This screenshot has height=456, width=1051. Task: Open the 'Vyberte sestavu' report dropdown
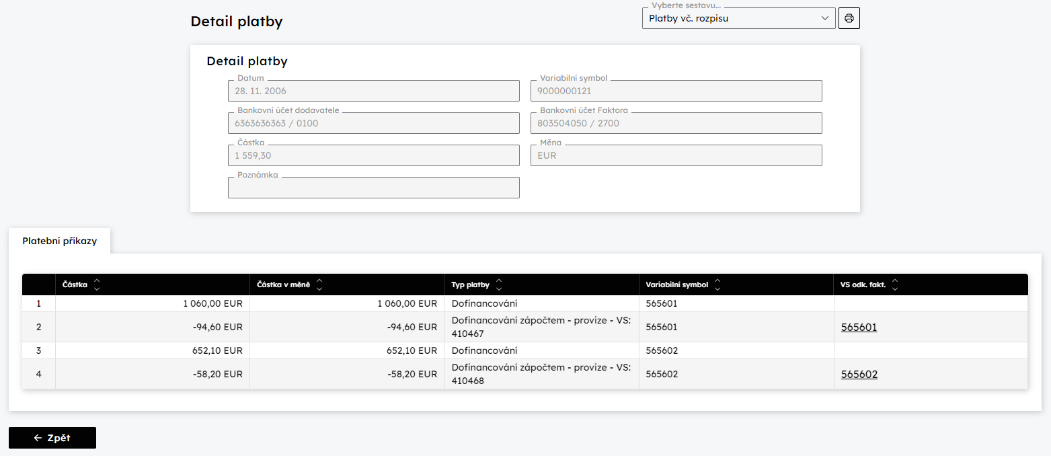[739, 18]
